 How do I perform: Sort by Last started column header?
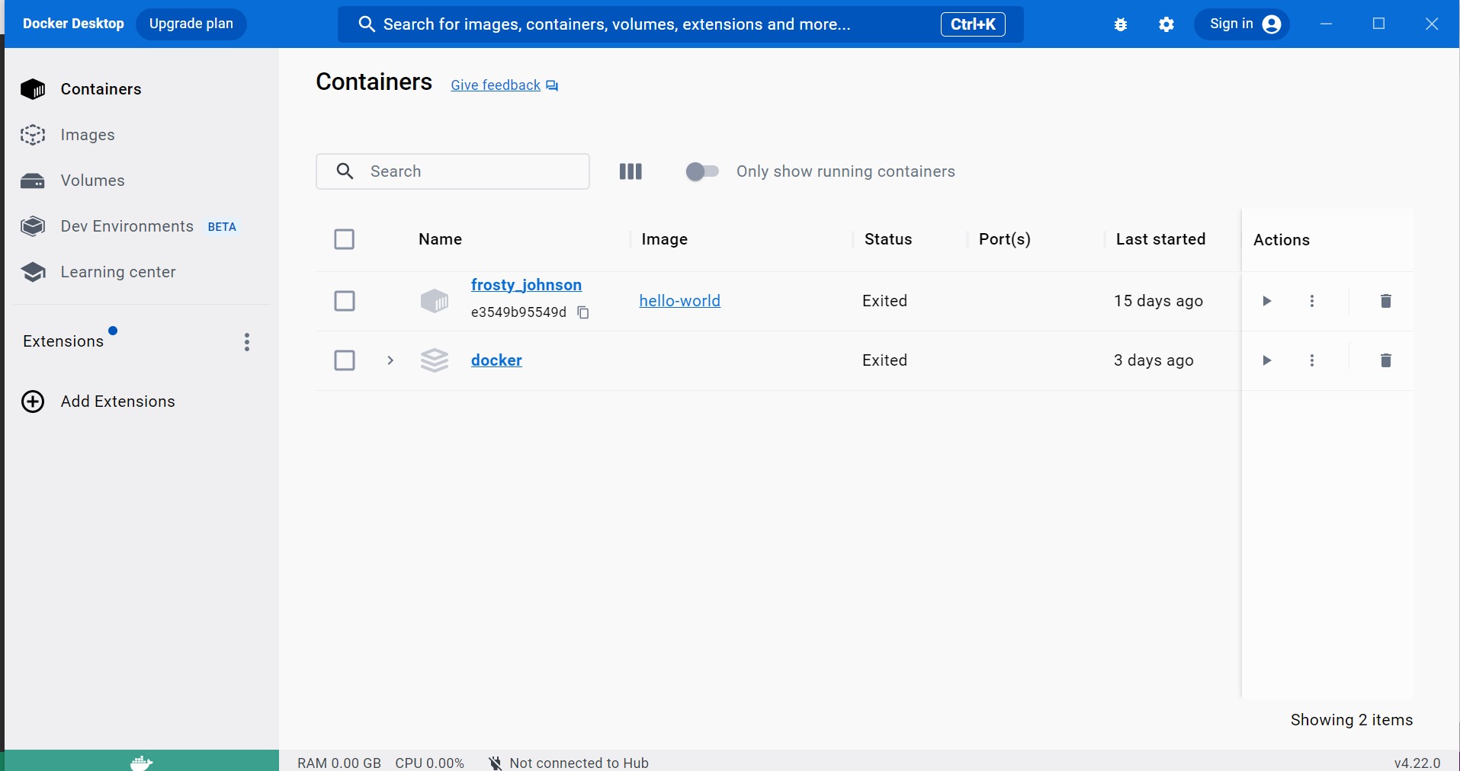coord(1161,239)
